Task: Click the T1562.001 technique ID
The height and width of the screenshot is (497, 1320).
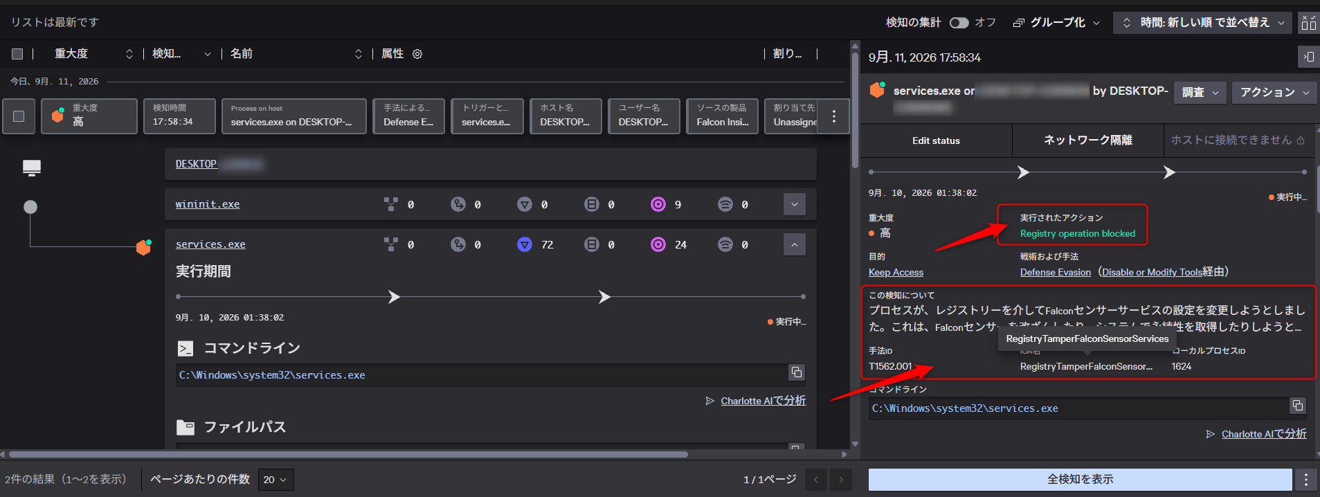Action: [890, 366]
